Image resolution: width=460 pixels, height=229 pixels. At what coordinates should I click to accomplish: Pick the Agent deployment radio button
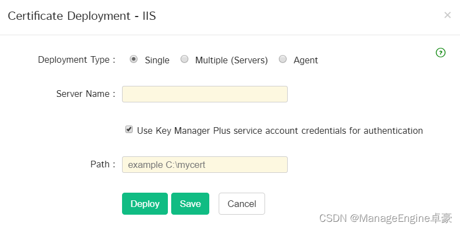pos(283,59)
